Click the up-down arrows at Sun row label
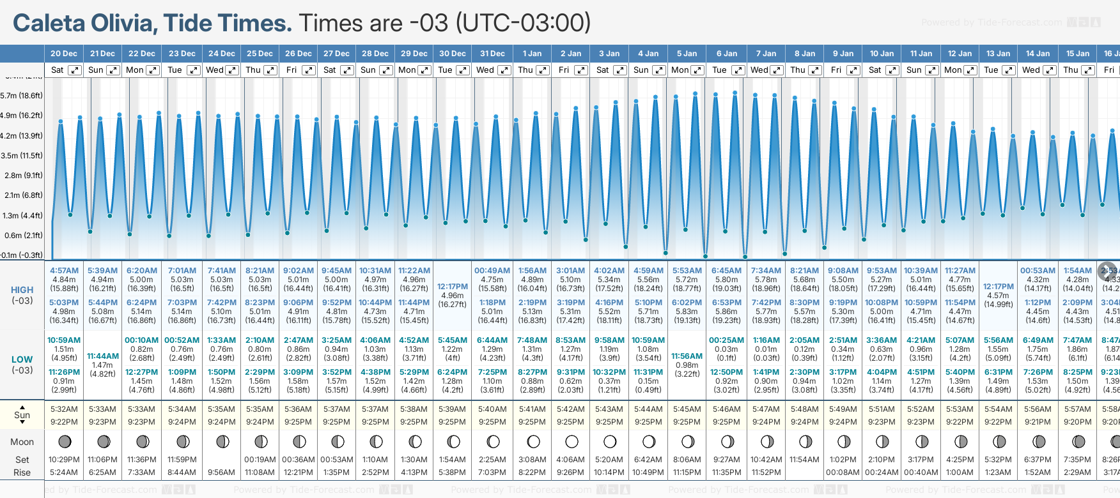 (x=22, y=414)
